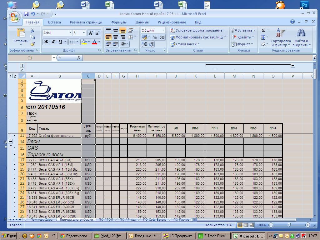This screenshot has width=320, height=240.
Task: Decrease font size with small A
Action: (97, 32)
